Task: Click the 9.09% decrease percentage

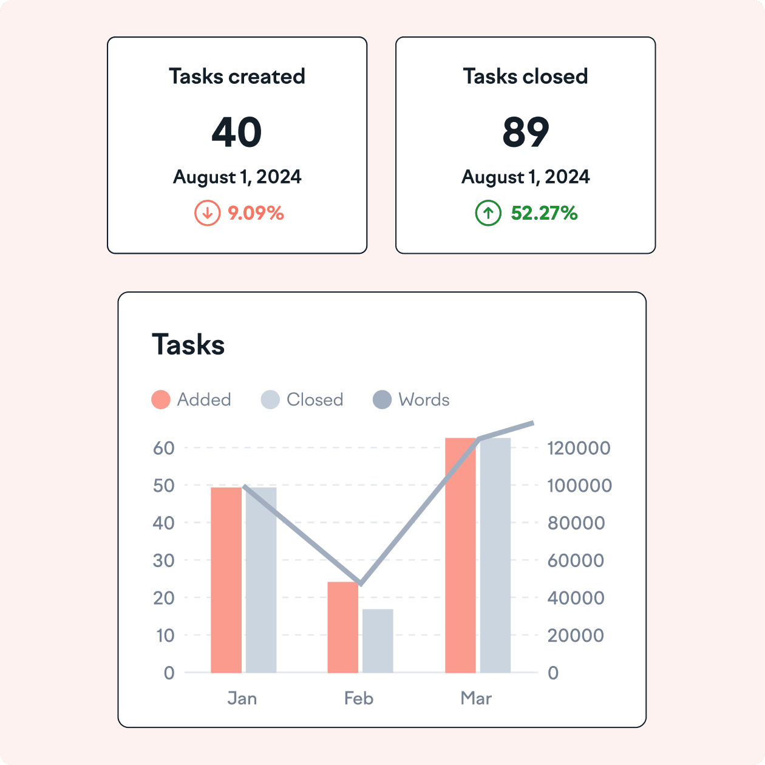Action: (256, 213)
